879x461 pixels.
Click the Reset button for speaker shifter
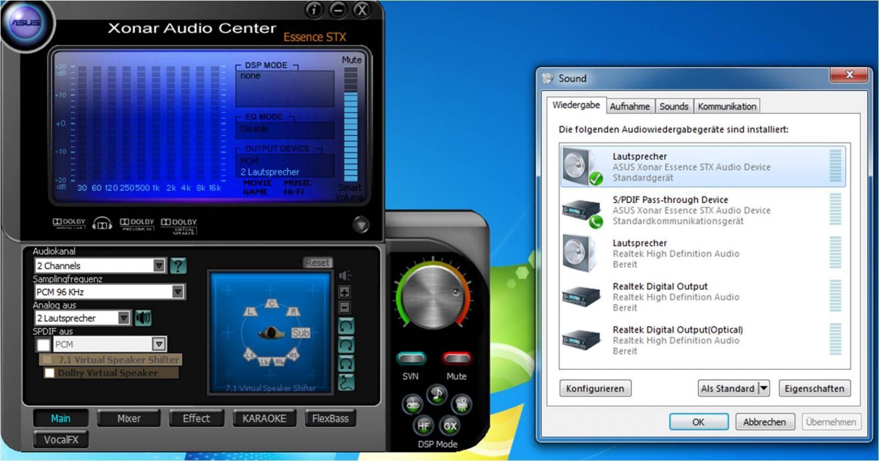coord(318,263)
